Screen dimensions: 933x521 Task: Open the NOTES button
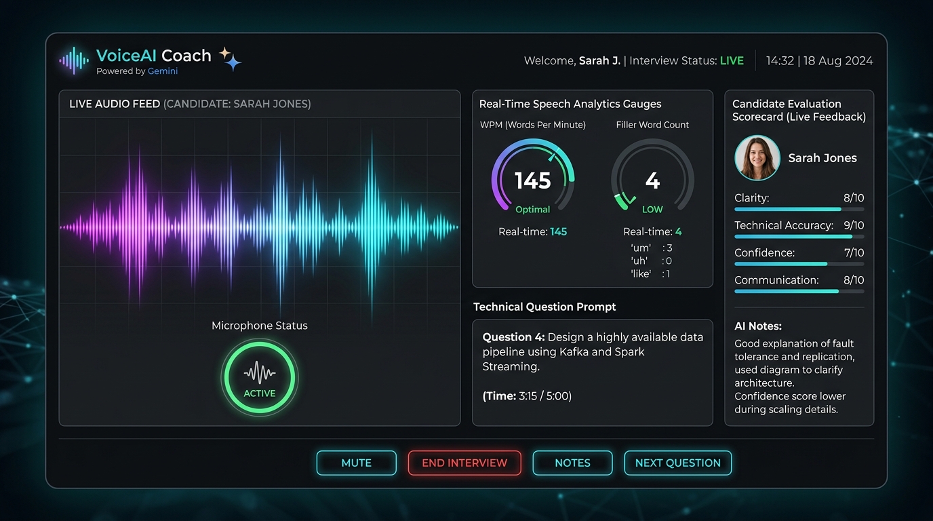[x=573, y=463]
